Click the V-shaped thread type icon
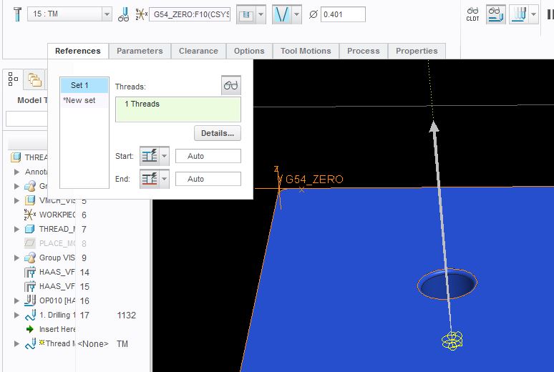 282,14
